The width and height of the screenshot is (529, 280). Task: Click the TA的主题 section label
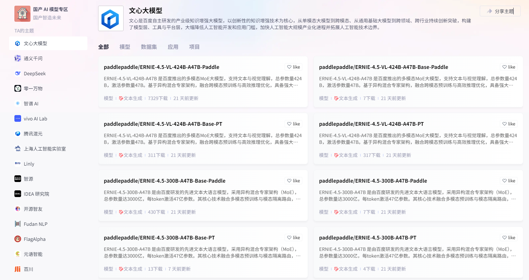[24, 31]
